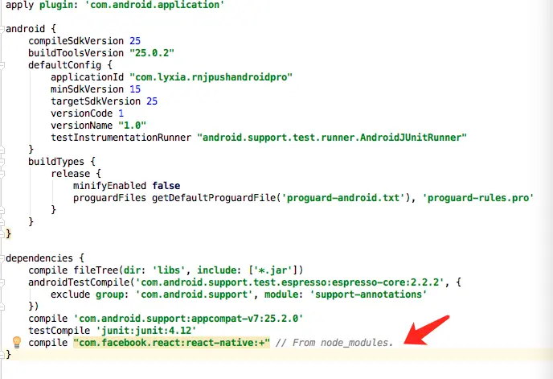Viewport: 553px width, 379px height.
Task: Click the testInstrumentationRunner keyword
Action: [x=121, y=138]
